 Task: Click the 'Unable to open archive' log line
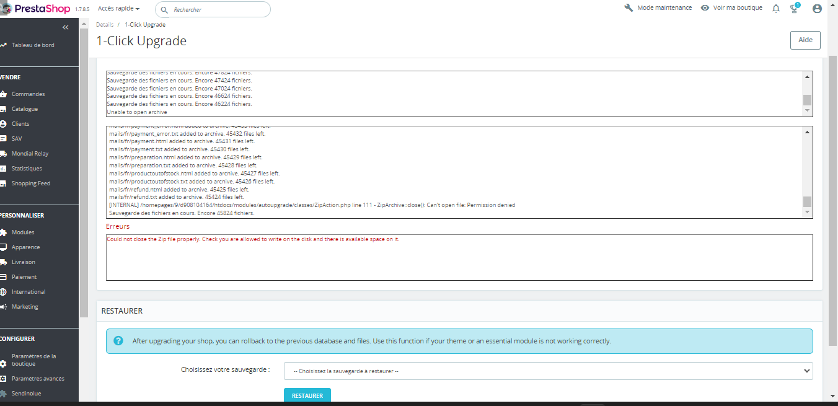(x=137, y=112)
